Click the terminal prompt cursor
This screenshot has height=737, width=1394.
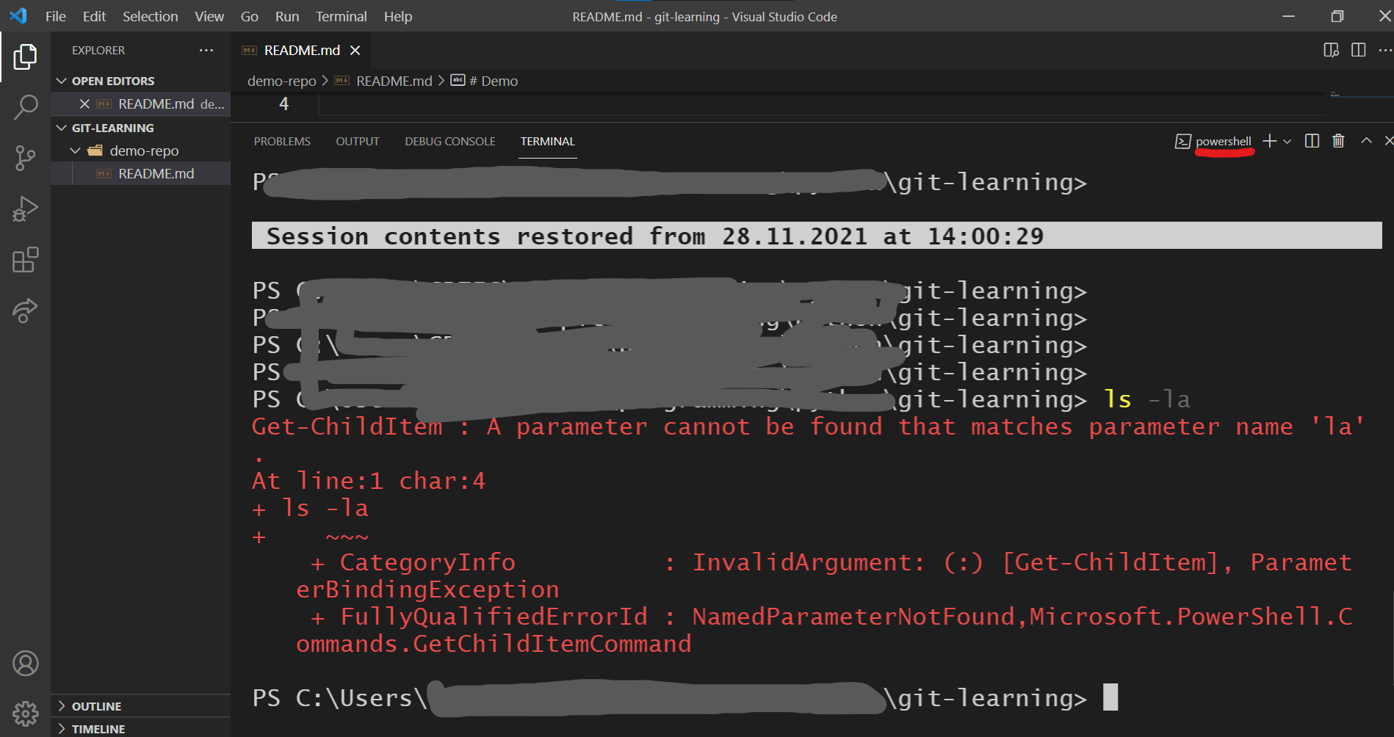tap(1110, 697)
